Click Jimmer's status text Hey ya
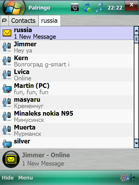Image resolution: width=139 pixels, height=185 pixels. click(23, 51)
